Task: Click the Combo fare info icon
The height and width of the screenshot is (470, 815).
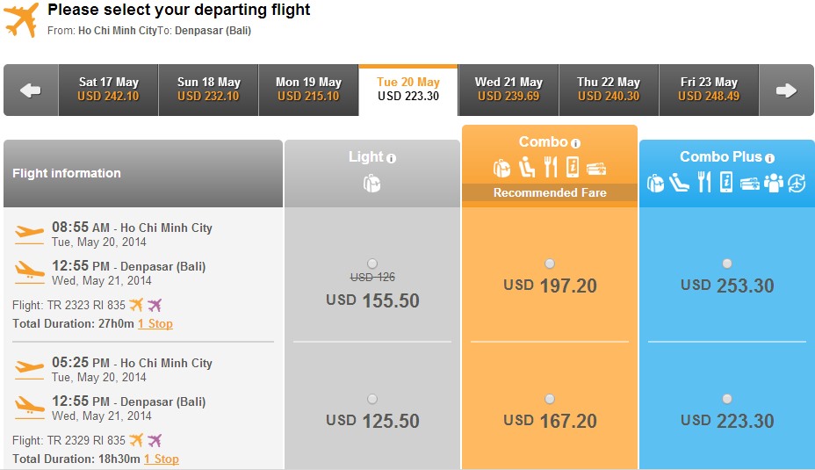Action: tap(575, 143)
